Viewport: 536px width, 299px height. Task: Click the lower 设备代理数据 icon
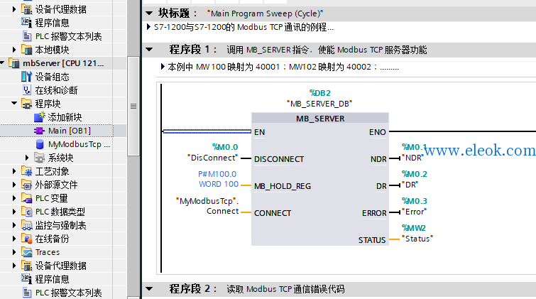(27, 265)
